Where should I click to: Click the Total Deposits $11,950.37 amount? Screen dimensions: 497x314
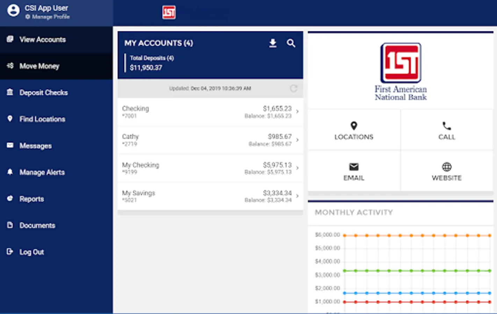(x=146, y=68)
